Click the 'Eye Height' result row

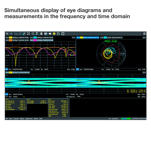(37, 101)
